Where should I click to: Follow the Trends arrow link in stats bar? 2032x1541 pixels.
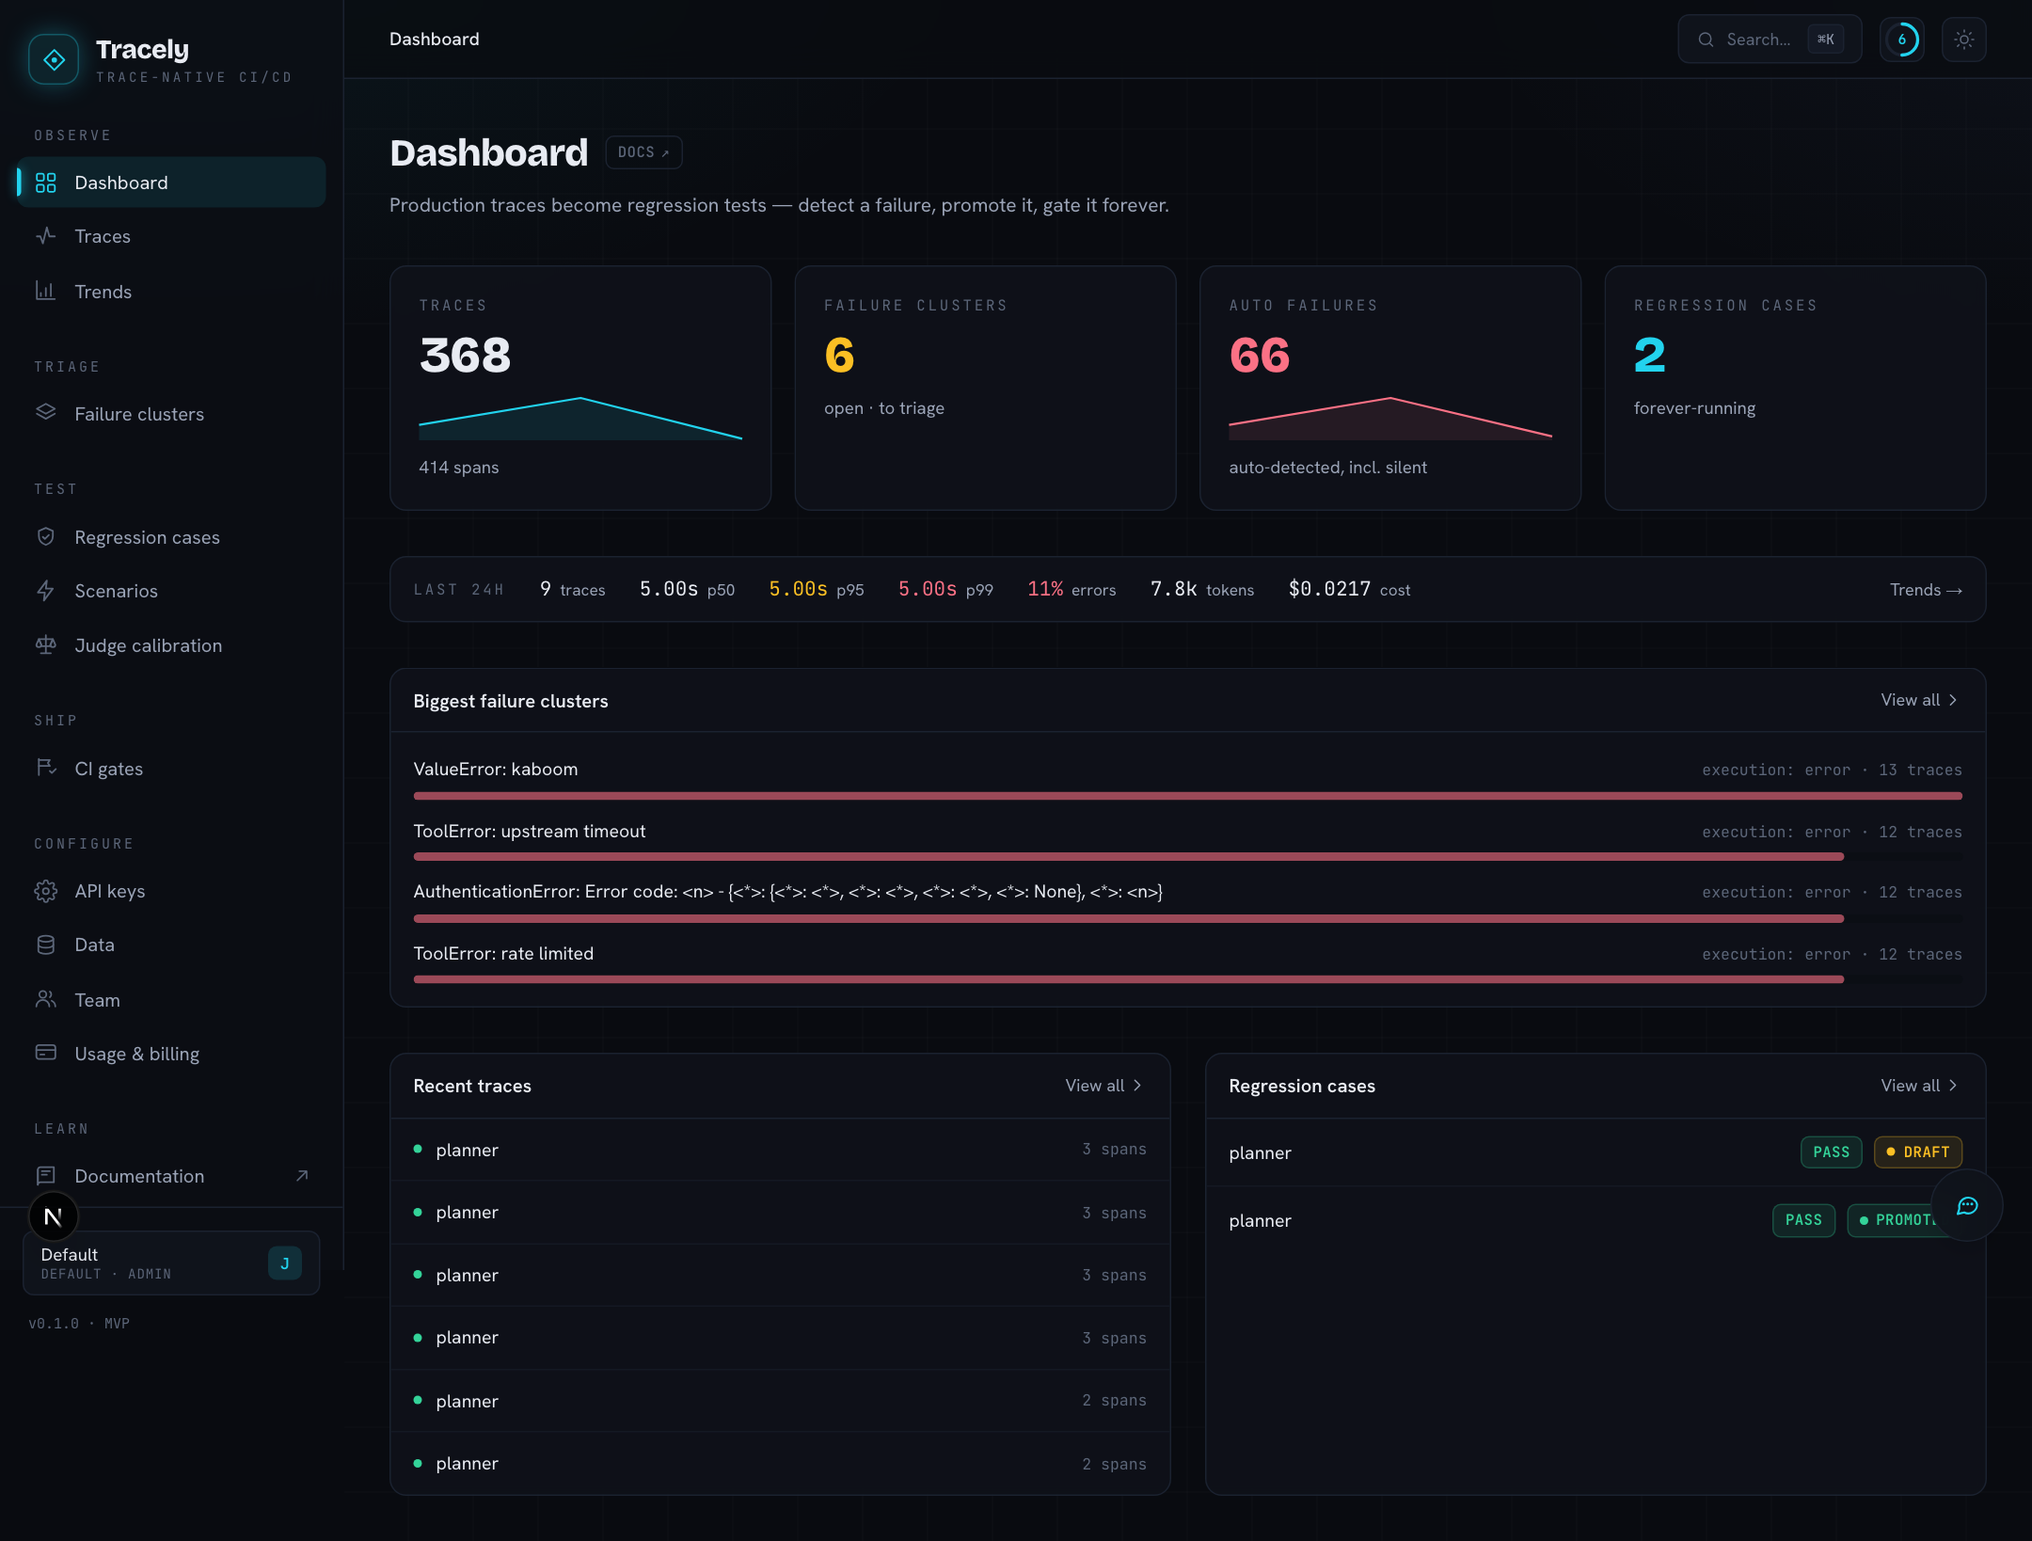click(x=1926, y=590)
